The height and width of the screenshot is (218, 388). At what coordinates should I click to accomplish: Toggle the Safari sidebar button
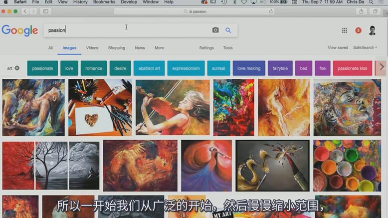click(x=46, y=11)
